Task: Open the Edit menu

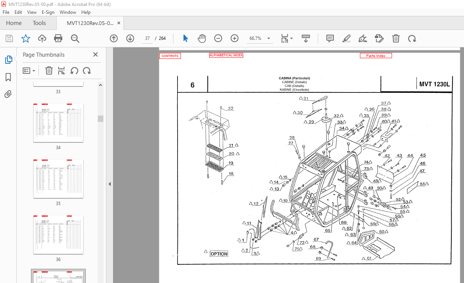Action: pos(18,12)
